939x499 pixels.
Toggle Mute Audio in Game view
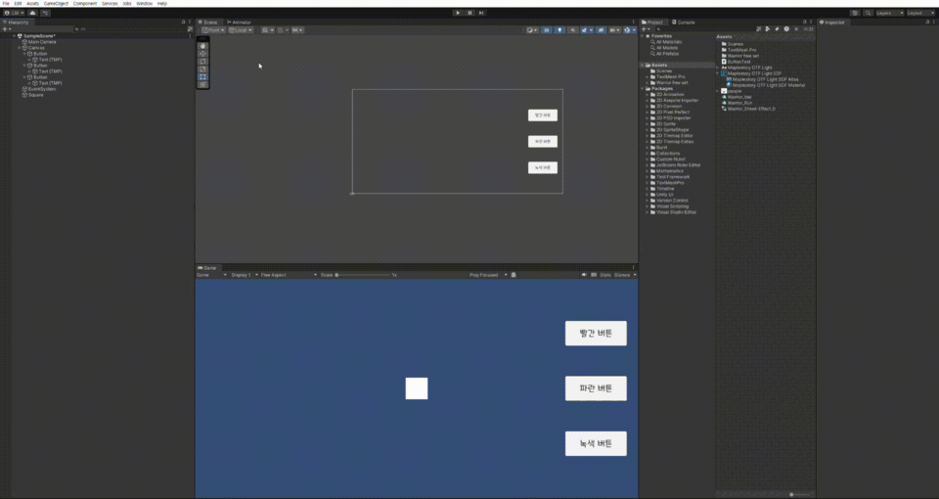(584, 275)
